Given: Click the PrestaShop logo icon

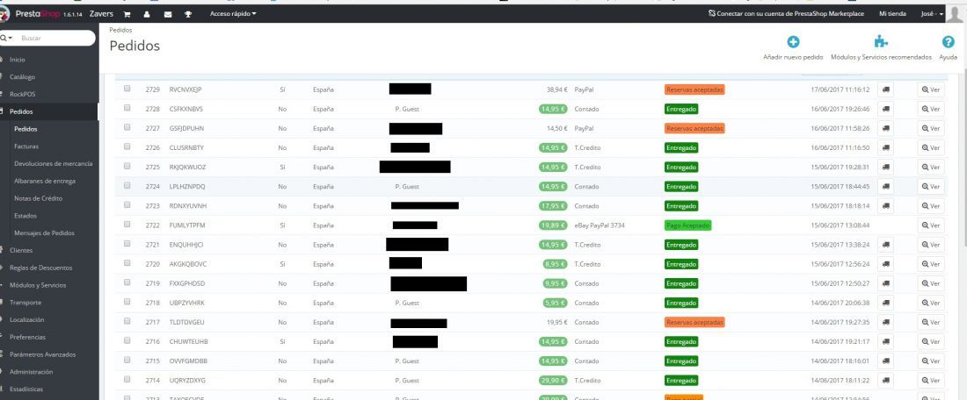Looking at the screenshot, I should 4,13.
